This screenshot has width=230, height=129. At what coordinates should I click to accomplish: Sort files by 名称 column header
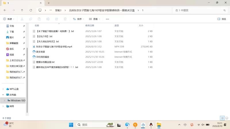(x=37, y=26)
